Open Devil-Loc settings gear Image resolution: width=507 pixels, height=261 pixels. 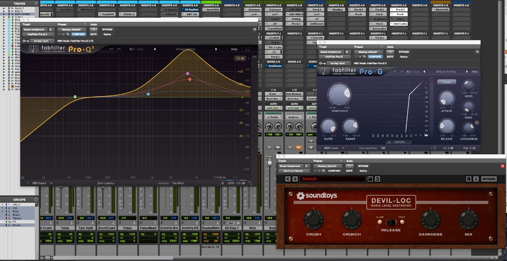[469, 179]
